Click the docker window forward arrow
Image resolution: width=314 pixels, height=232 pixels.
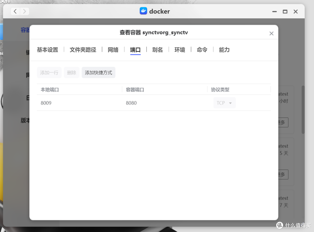(x=24, y=11)
